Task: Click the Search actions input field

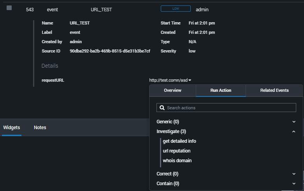Action: click(x=230, y=108)
